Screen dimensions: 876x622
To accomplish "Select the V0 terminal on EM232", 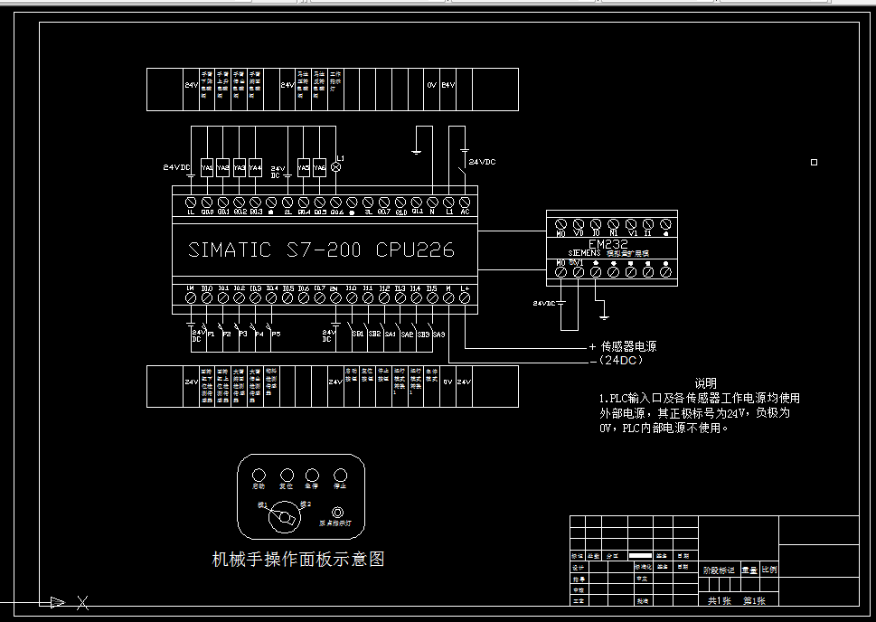I will tap(579, 224).
